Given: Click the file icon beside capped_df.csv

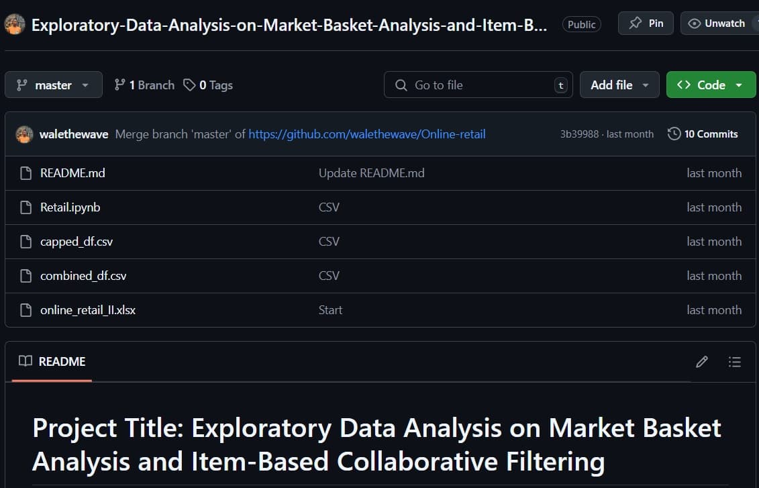Looking at the screenshot, I should (26, 242).
